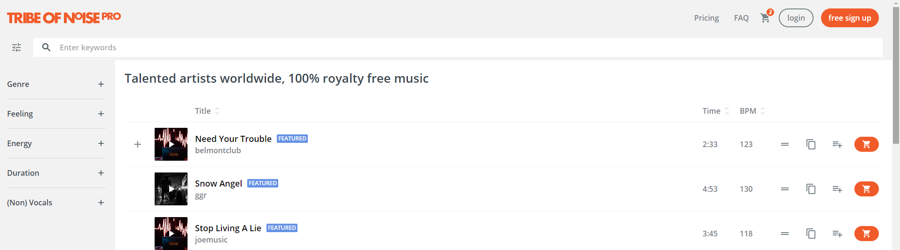Image resolution: width=900 pixels, height=250 pixels.
Task: Open the Pricing page
Action: tap(706, 18)
